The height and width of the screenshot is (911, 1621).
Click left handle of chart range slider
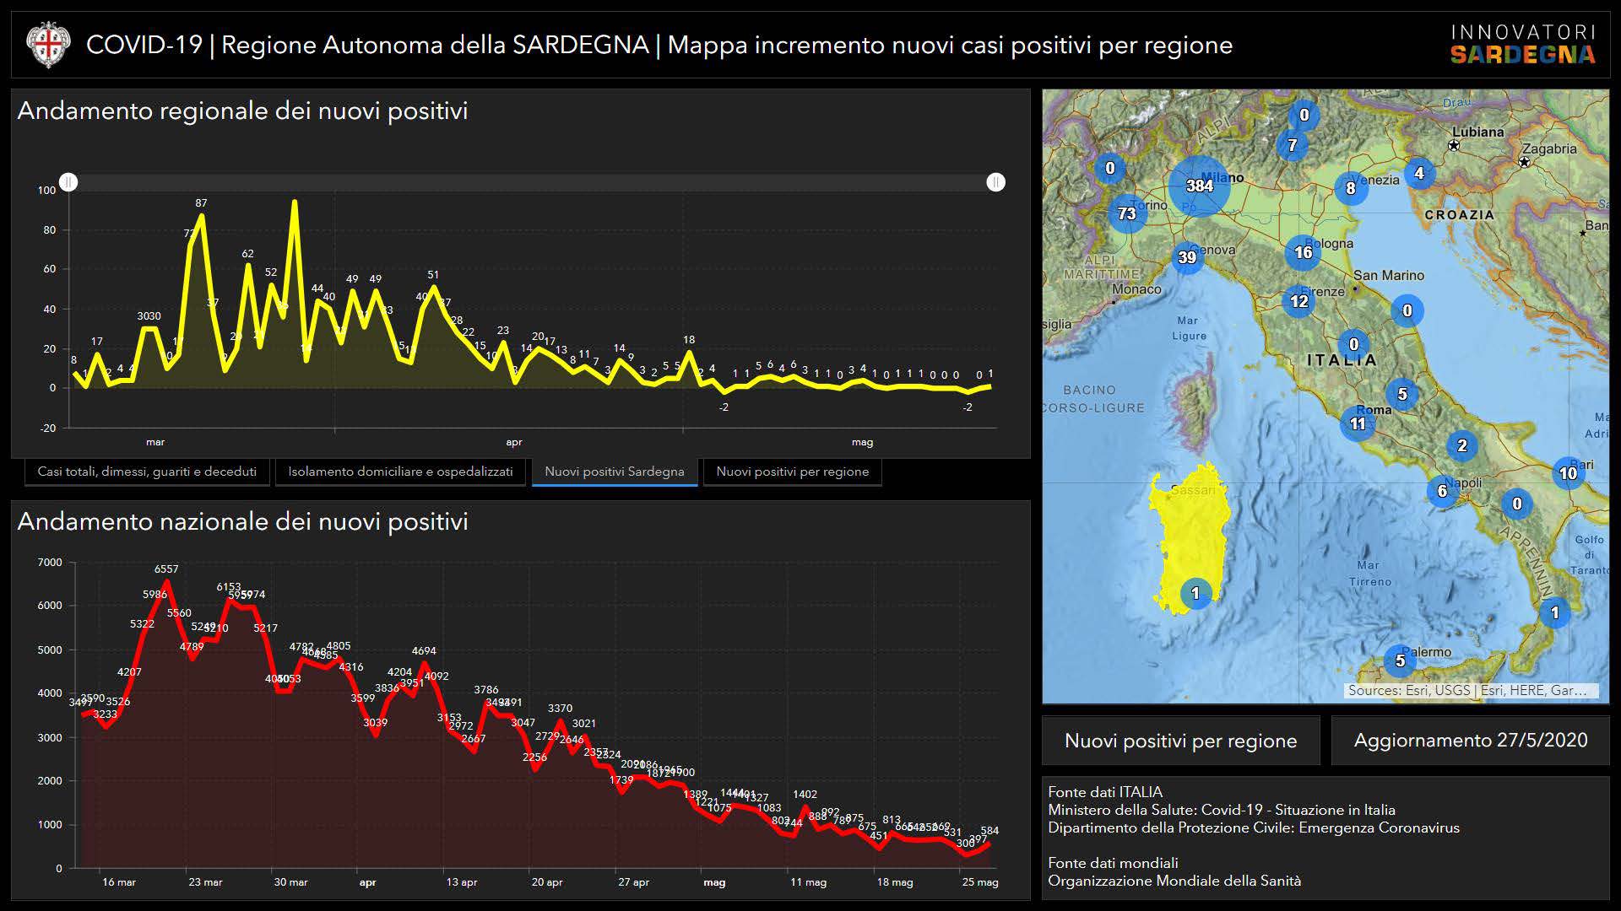[69, 182]
